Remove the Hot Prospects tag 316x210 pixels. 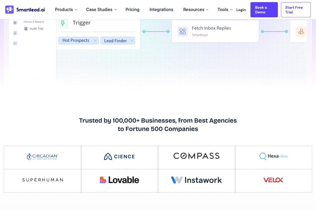click(x=95, y=40)
